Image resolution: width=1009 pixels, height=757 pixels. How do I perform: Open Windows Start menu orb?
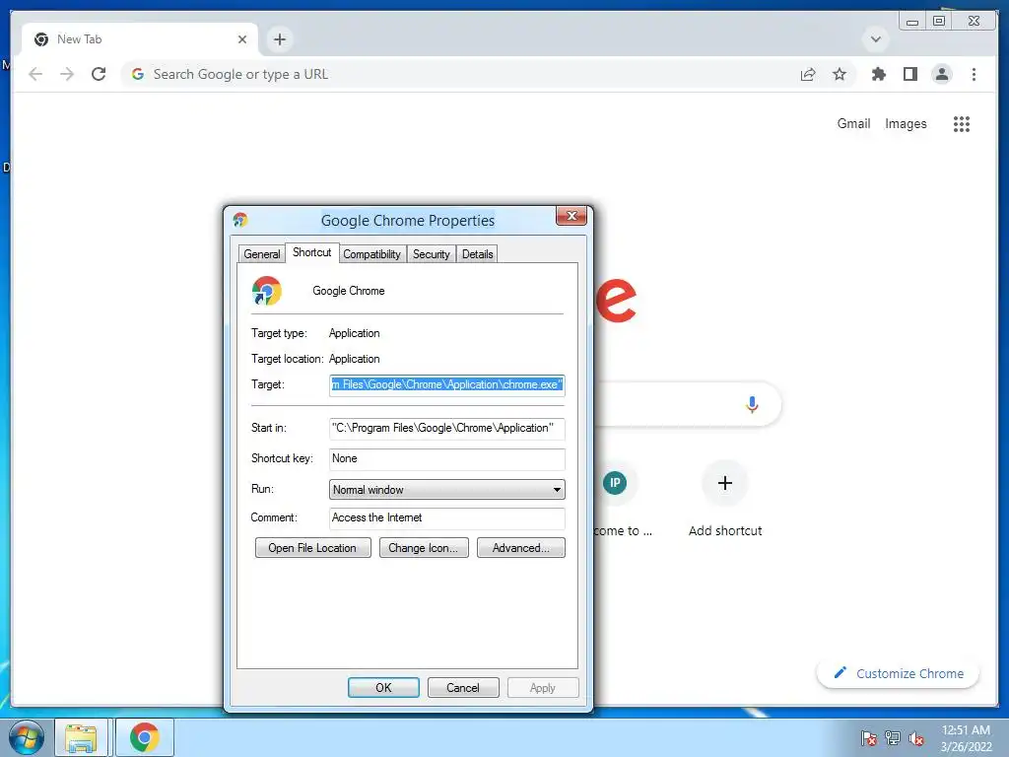coord(27,737)
